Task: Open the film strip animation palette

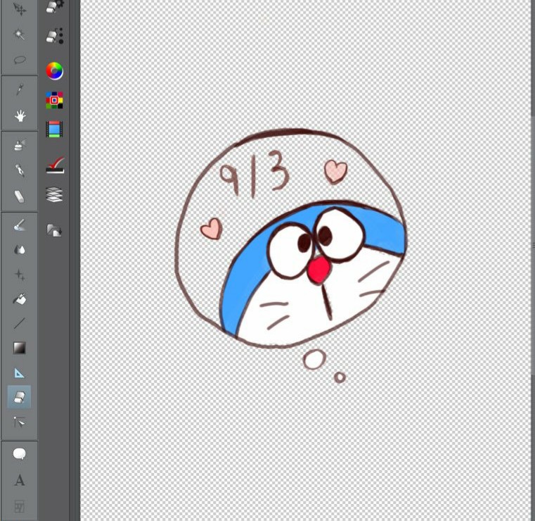Action: [55, 129]
